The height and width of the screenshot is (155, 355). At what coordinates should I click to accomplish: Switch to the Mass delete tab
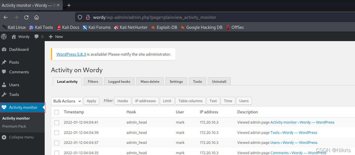click(x=150, y=81)
